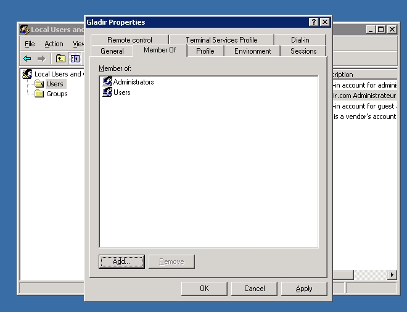Select the Groups node in the tree
This screenshot has height=312, width=407.
coord(57,94)
